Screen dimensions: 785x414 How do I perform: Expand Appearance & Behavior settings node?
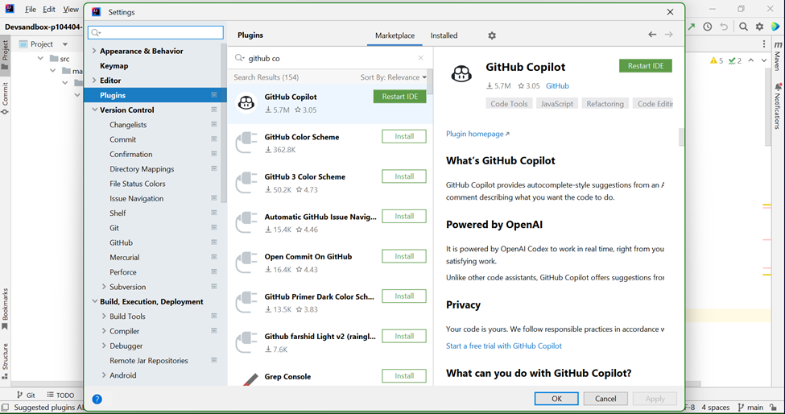tap(94, 51)
